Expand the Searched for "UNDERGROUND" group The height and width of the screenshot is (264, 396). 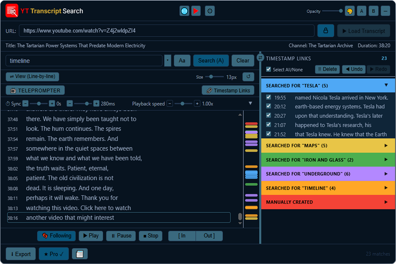coord(328,174)
